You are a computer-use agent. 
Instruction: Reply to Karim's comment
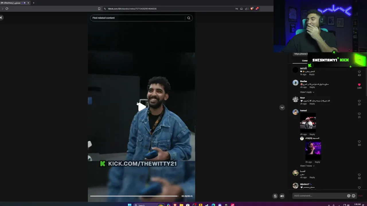[312, 87]
